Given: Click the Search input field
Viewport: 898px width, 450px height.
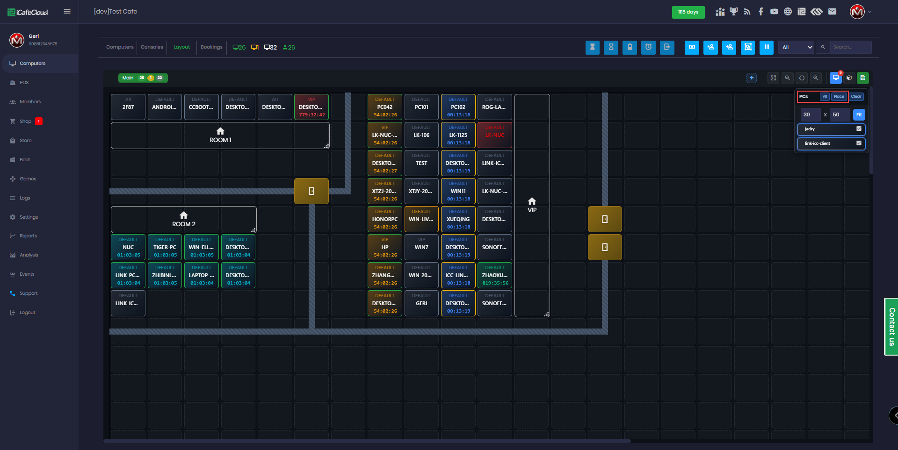Looking at the screenshot, I should point(850,47).
